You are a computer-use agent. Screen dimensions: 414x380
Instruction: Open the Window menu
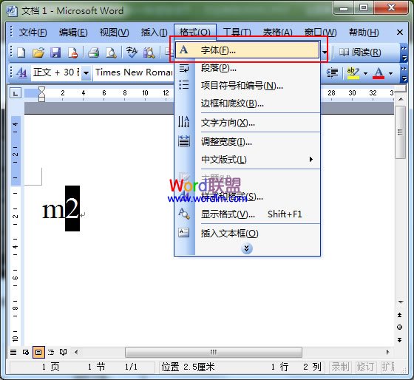(320, 33)
